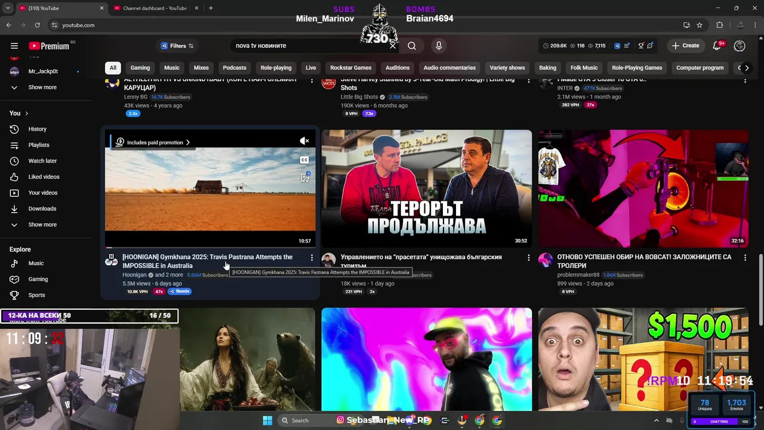
Task: Open the Hoonigan channel link
Action: (x=134, y=275)
